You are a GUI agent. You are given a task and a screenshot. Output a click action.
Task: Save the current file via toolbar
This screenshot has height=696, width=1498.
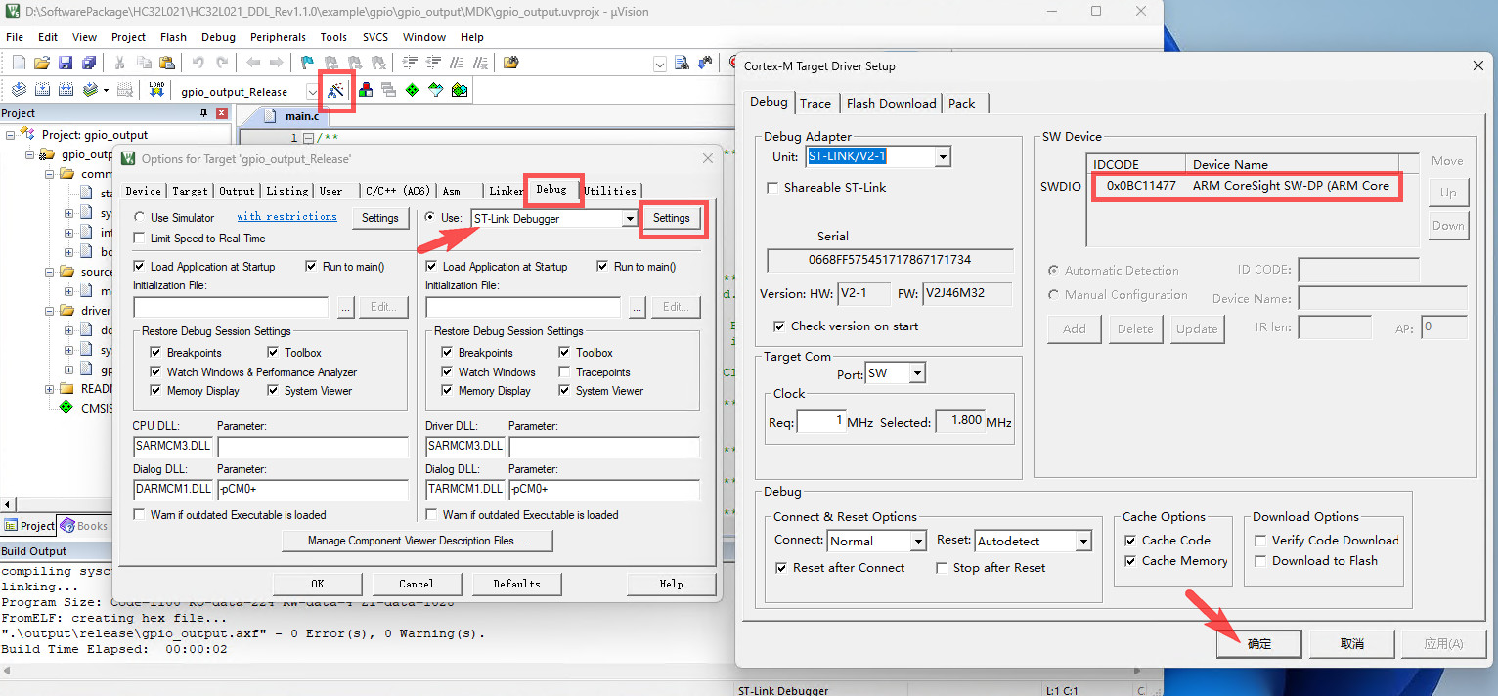point(66,63)
